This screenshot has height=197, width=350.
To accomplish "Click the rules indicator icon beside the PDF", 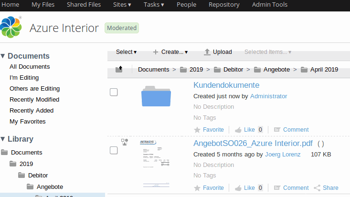I will point(125,142).
